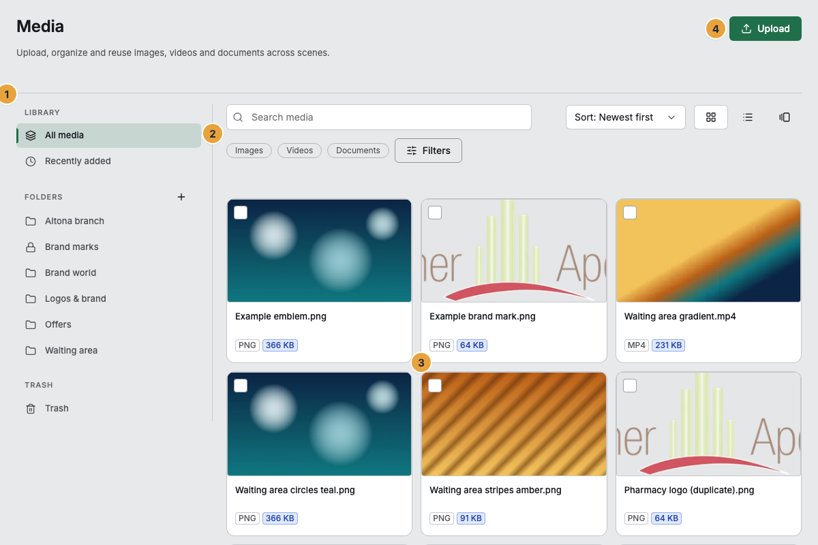Switch to grid view icon
This screenshot has height=545, width=818.
711,117
